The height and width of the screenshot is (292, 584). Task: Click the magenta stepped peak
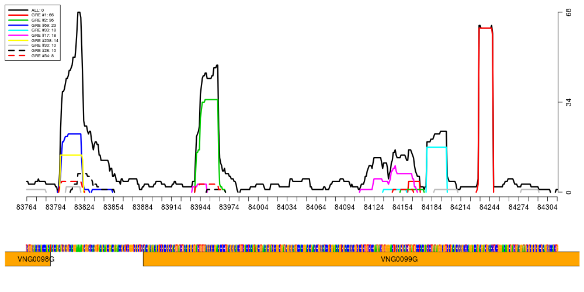click(395, 169)
